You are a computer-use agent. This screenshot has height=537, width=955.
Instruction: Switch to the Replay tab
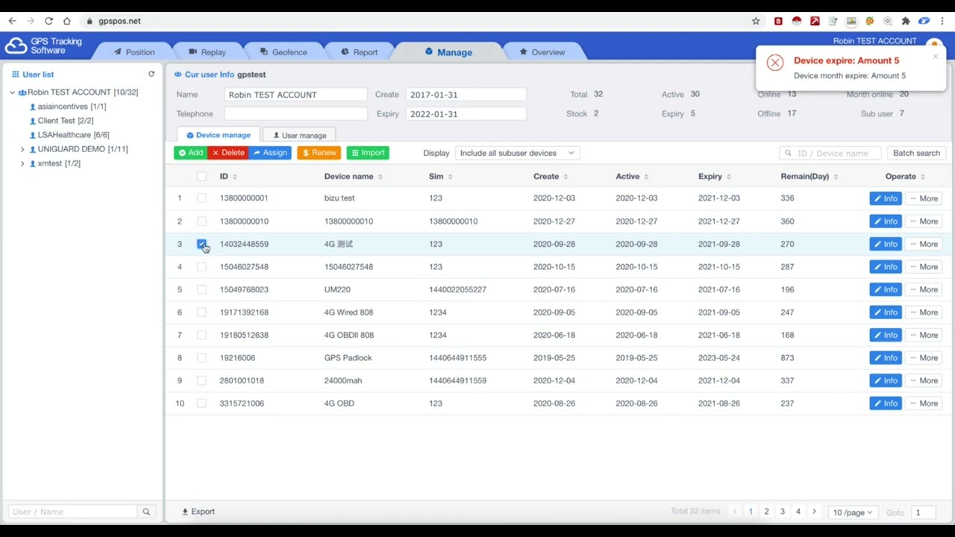(x=207, y=52)
